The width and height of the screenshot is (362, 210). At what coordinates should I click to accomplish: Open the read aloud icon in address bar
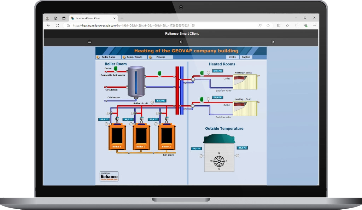coord(260,25)
